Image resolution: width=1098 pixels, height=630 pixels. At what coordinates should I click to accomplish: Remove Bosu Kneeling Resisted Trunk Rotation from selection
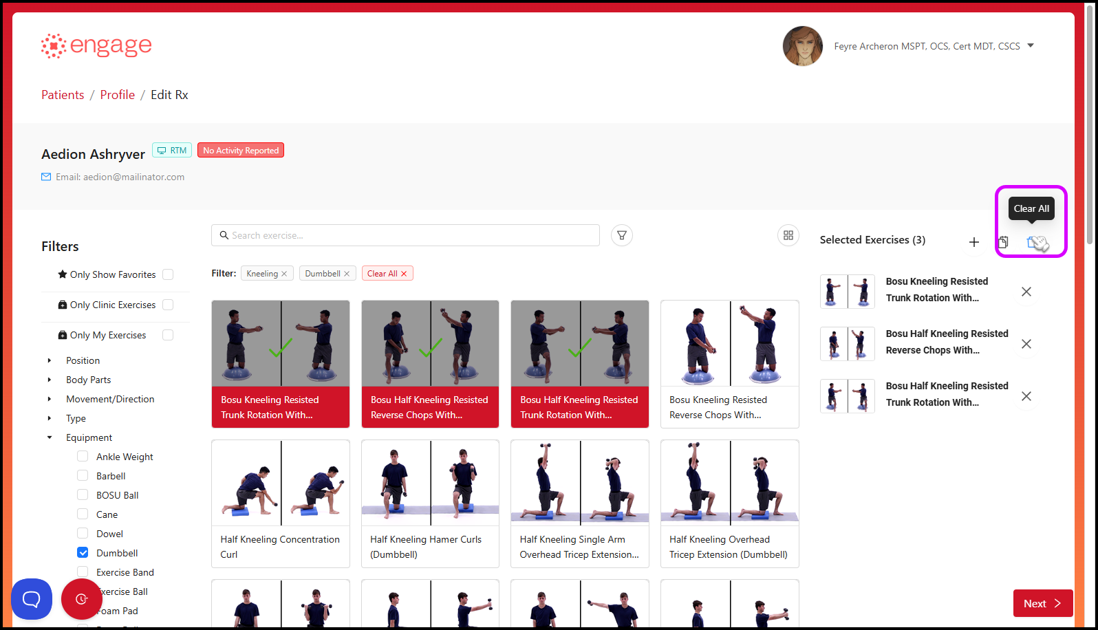pos(1026,292)
